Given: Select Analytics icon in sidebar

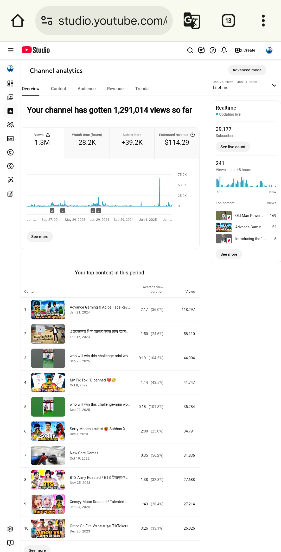Looking at the screenshot, I should (10, 111).
